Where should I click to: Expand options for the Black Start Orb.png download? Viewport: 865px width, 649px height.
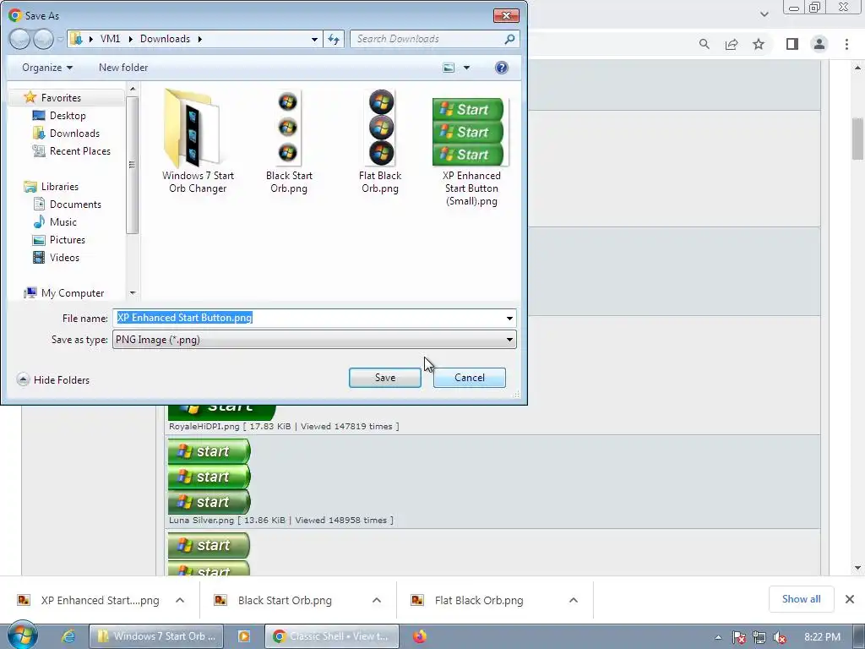[x=377, y=601]
